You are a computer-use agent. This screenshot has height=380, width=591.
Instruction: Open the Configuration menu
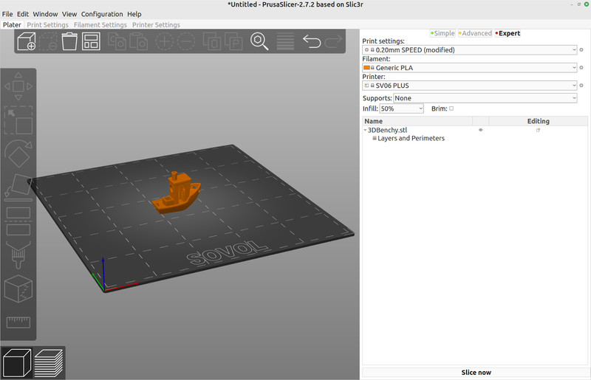click(102, 14)
